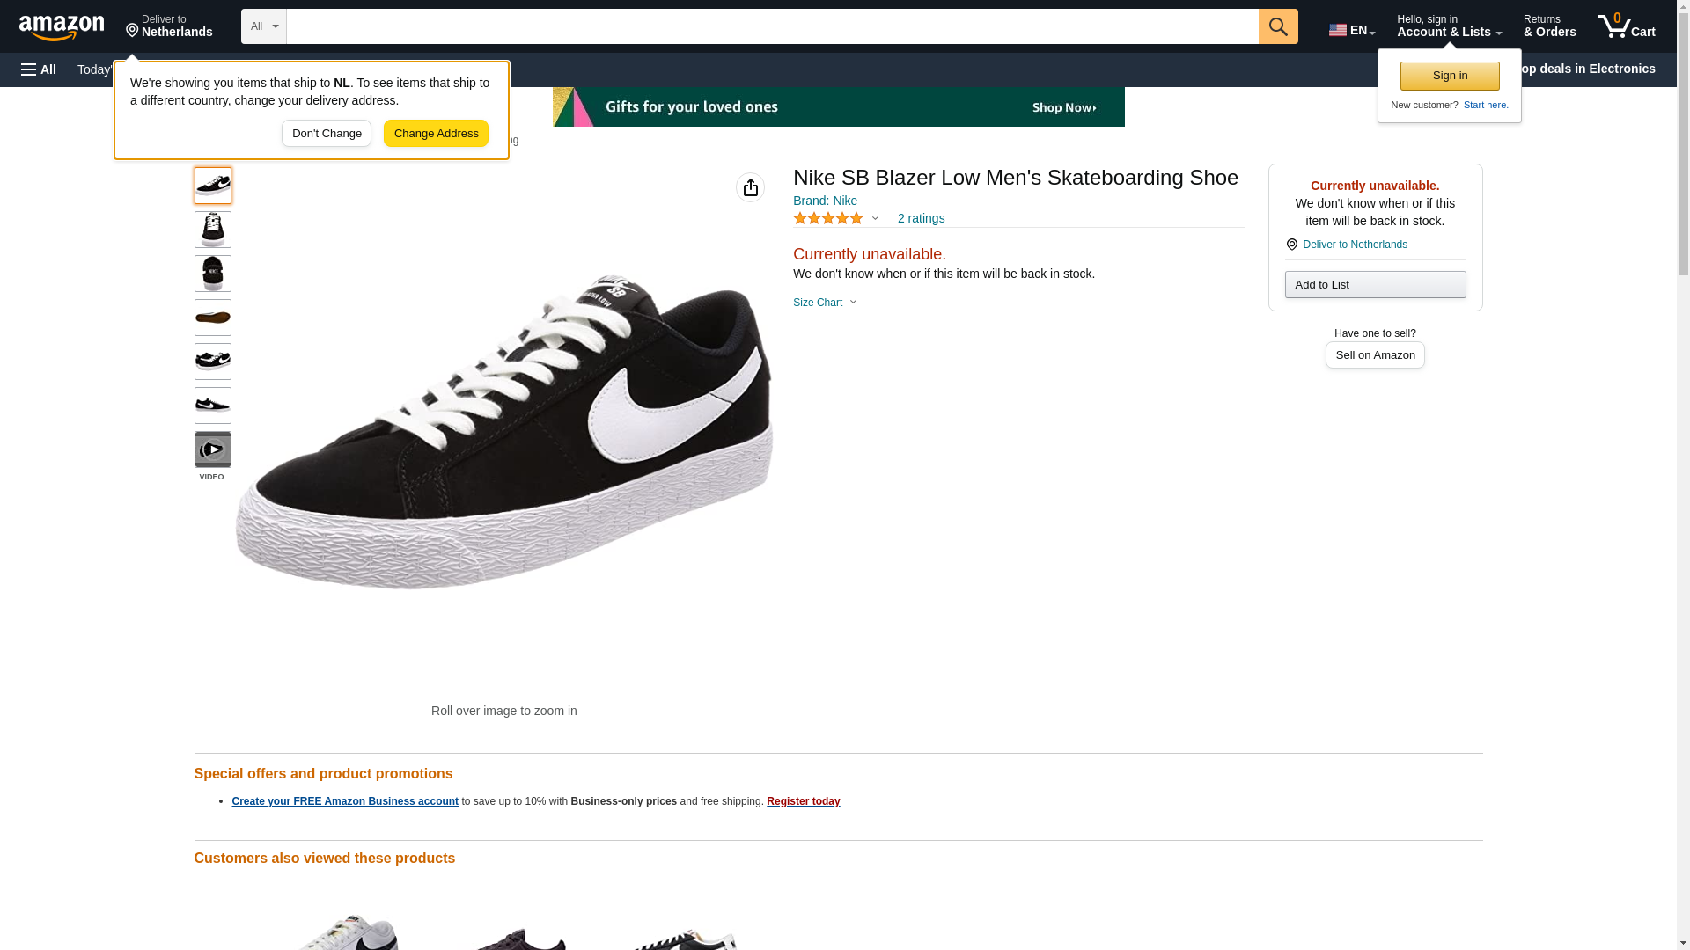Expand the Size Chart dropdown
This screenshot has height=950, width=1690.
coord(825,303)
